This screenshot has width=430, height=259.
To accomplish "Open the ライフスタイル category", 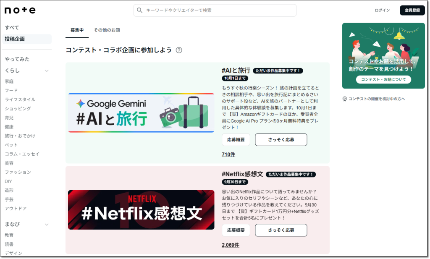I will [20, 99].
